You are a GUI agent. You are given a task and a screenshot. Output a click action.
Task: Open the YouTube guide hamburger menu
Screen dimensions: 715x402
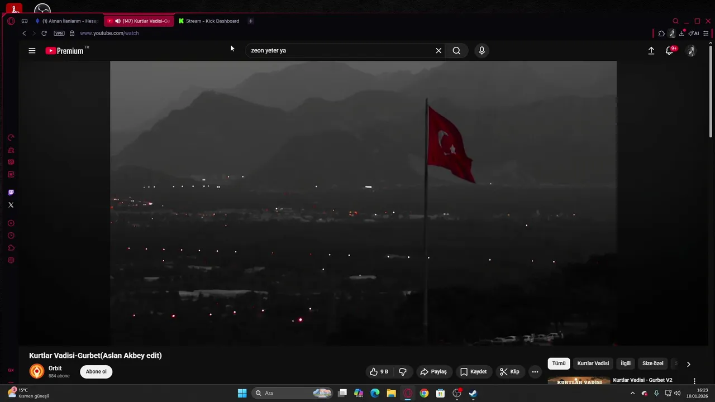(x=32, y=51)
